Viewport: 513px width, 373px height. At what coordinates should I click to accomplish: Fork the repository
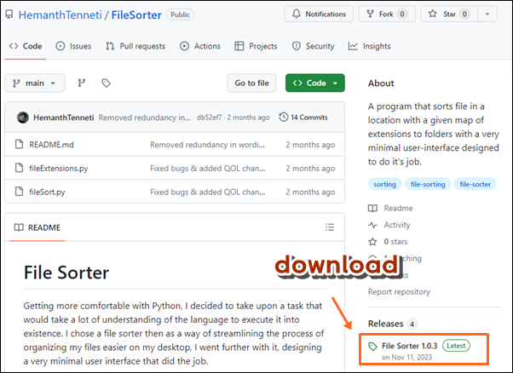pyautogui.click(x=387, y=14)
